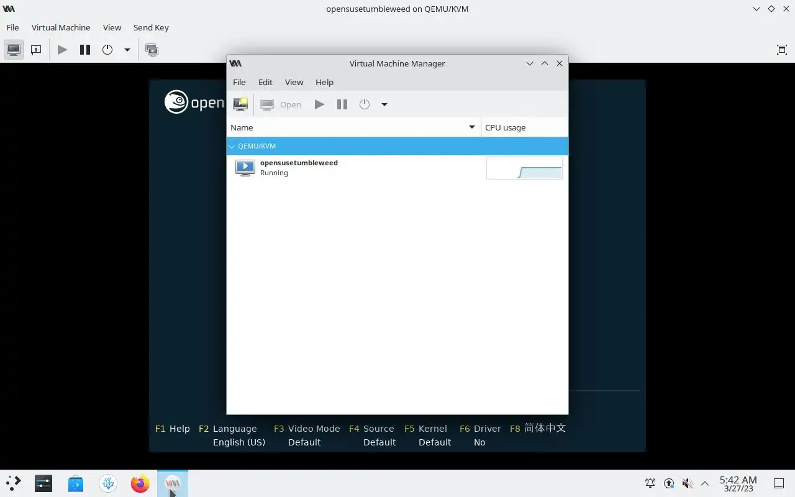
Task: Open notifications bell in system tray
Action: click(x=650, y=483)
